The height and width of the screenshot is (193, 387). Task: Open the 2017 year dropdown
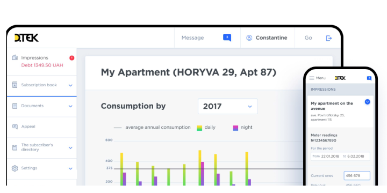(x=227, y=106)
